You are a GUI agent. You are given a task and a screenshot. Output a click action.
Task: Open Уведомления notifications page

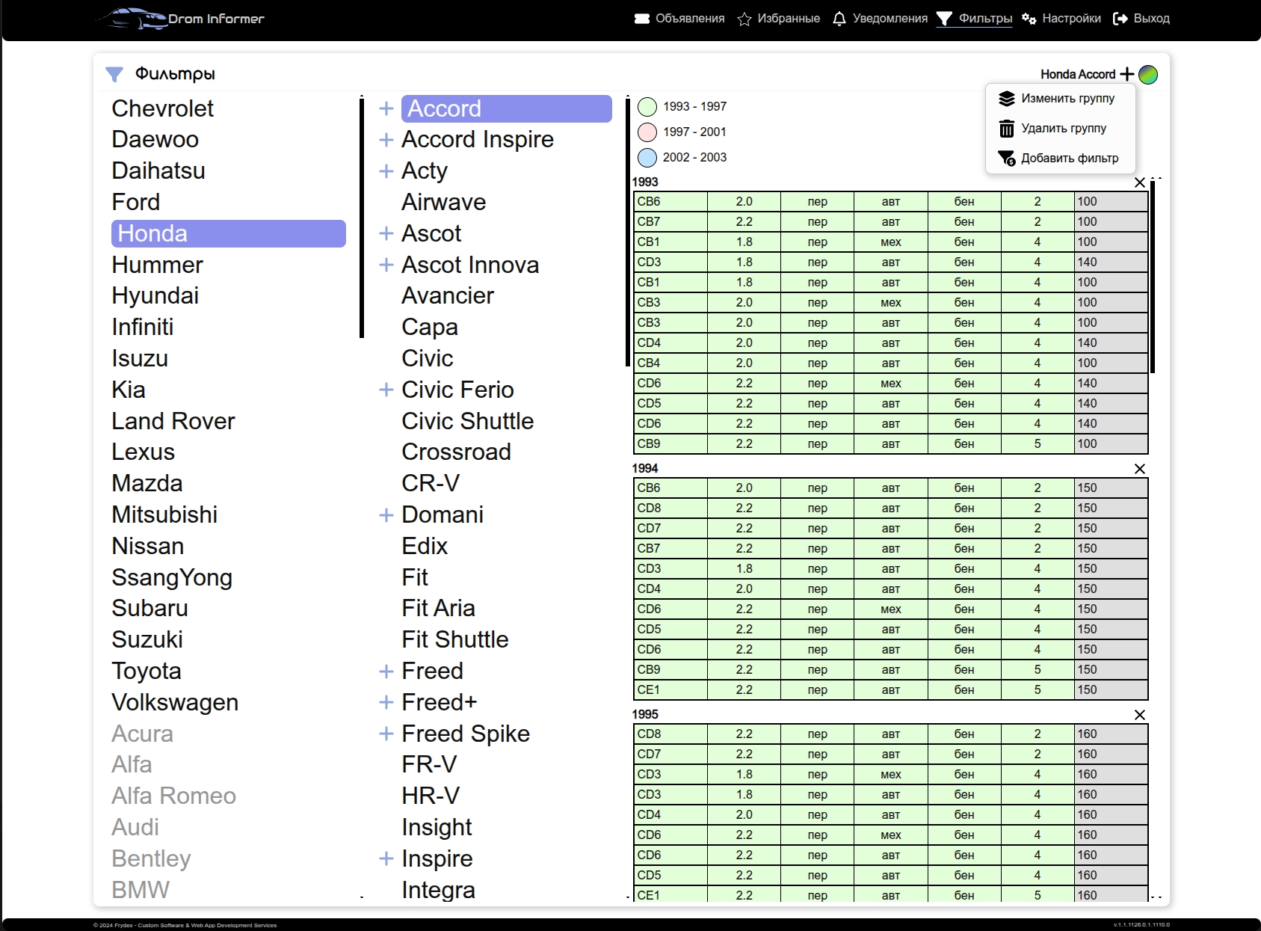pyautogui.click(x=880, y=19)
